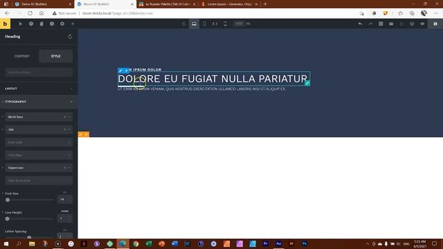The image size is (443, 249).
Task: Click the Font Size value box showing 14
Action: (64, 199)
